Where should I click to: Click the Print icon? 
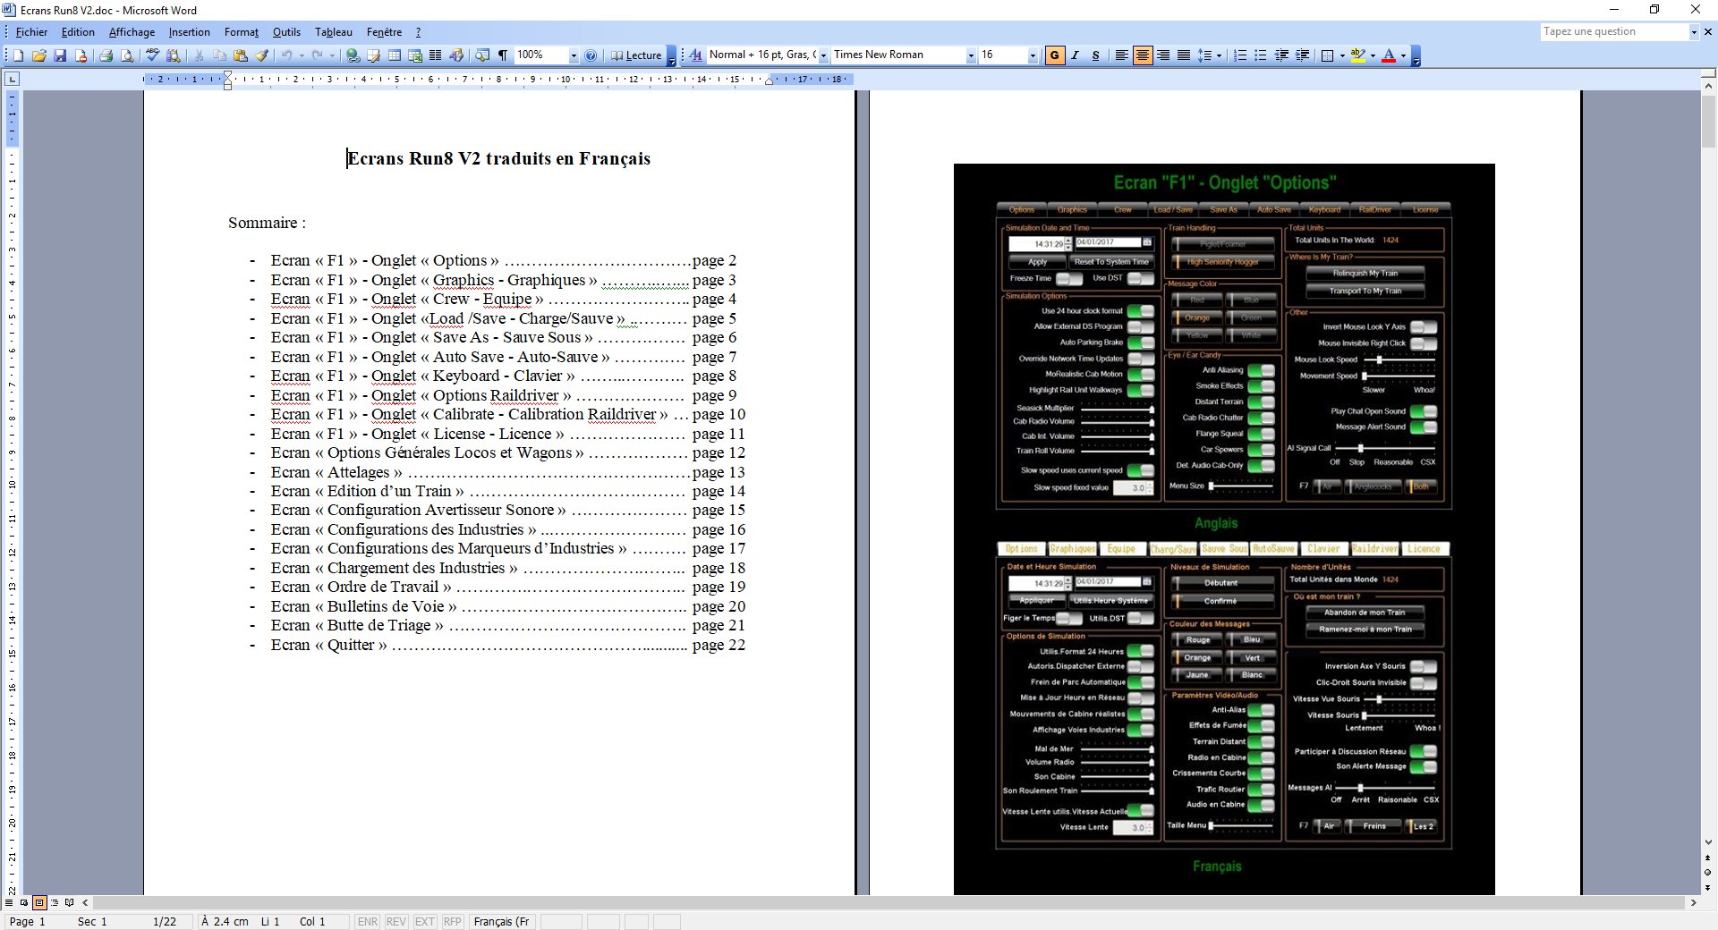(x=106, y=55)
